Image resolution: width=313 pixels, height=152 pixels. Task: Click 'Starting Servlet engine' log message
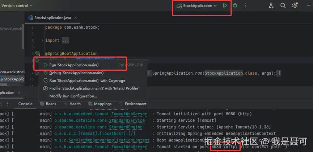[x=213, y=127]
